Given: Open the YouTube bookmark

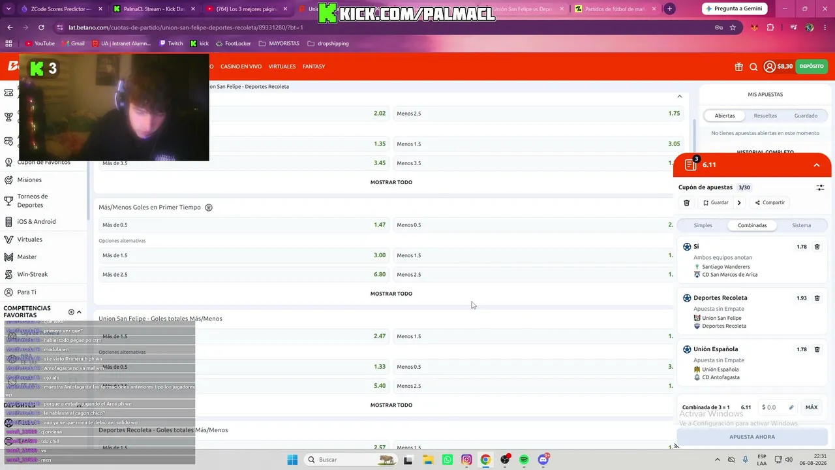Looking at the screenshot, I should [40, 44].
